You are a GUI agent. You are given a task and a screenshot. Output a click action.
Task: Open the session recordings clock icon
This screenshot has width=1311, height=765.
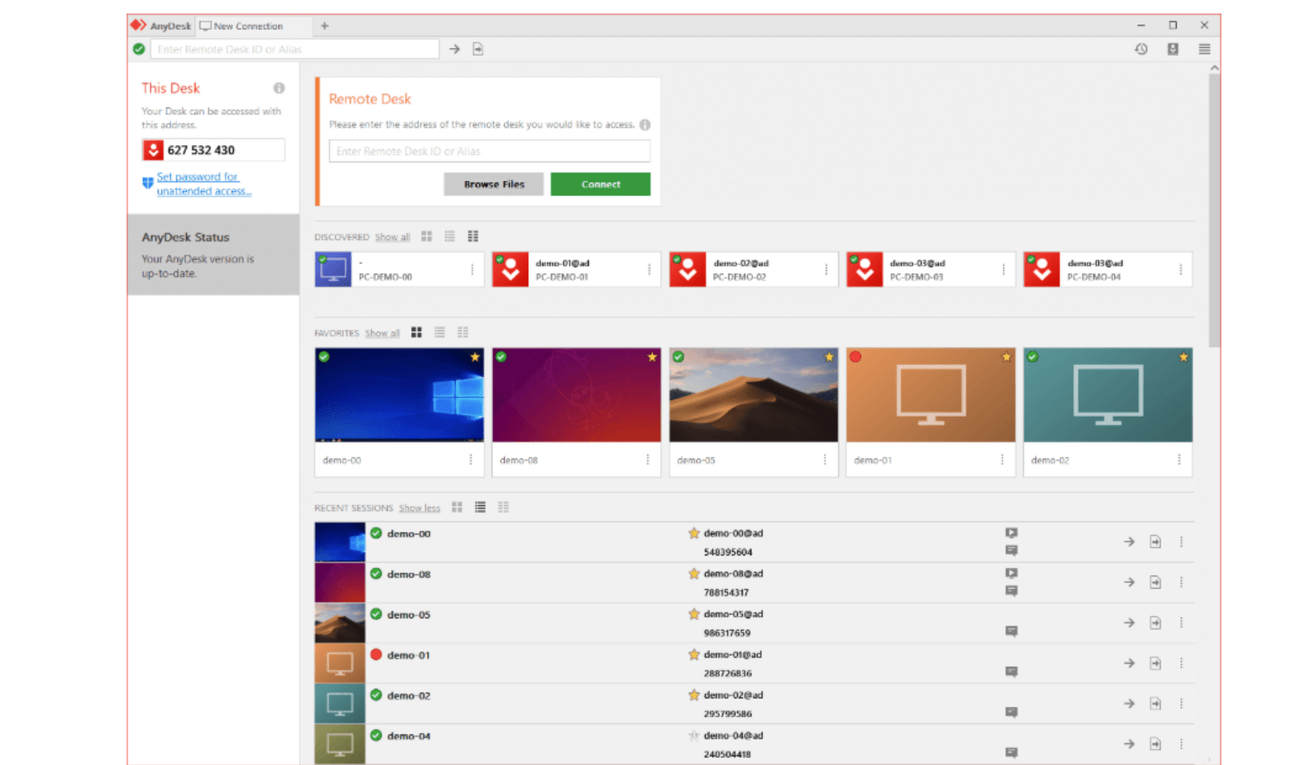[1141, 49]
